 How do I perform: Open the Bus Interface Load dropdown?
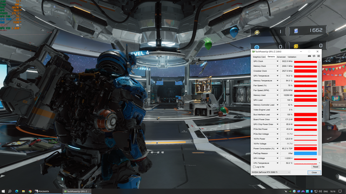click(277, 114)
